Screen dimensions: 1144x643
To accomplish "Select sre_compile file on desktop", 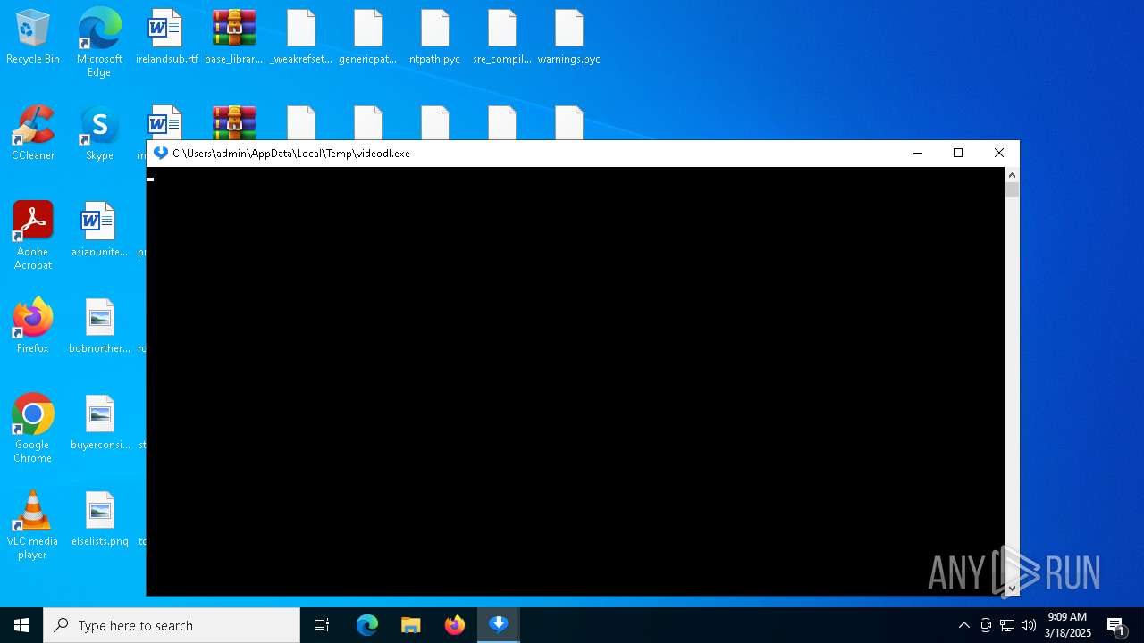I will [502, 38].
